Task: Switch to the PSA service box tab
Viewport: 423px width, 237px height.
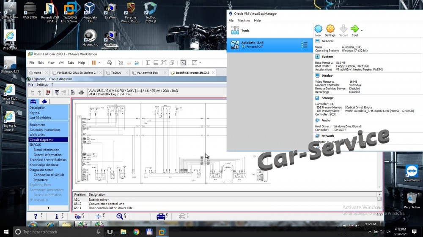Action: click(147, 73)
